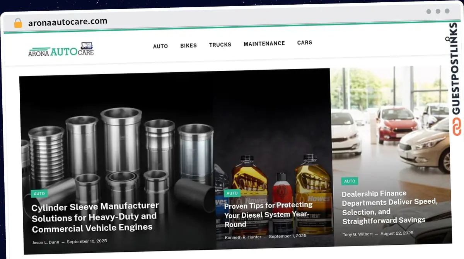Click AUTO tag on Dealership Finance article
Screen dimensions: 464x259
[350, 181]
